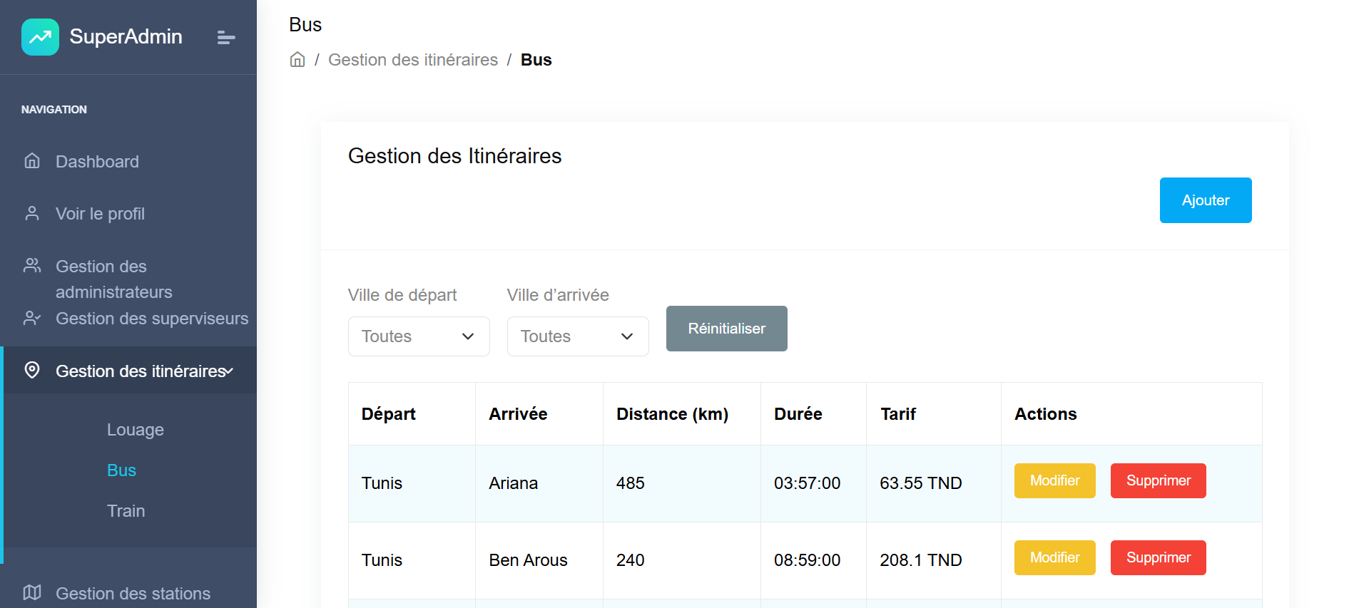
Task: Open the Ville de départ dropdown
Action: point(419,336)
